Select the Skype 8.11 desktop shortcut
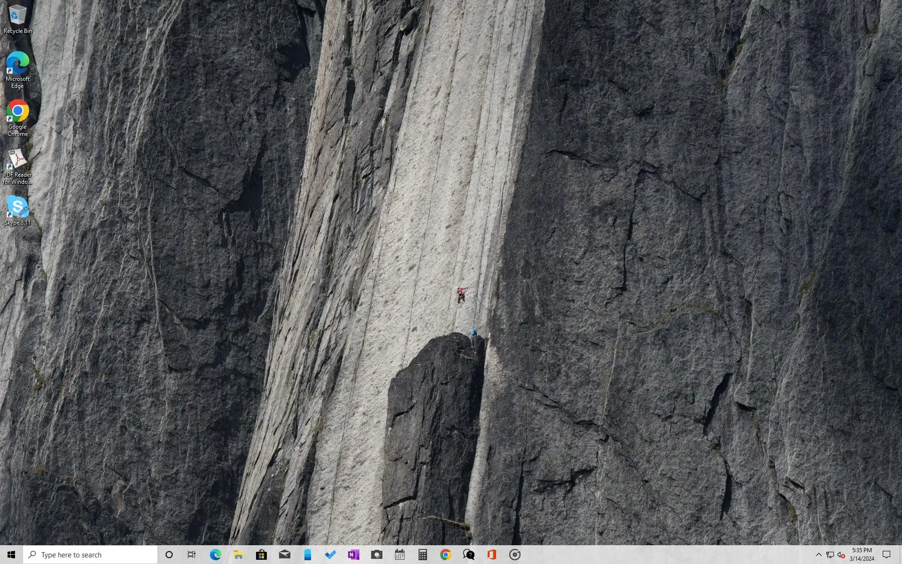This screenshot has width=902, height=564. pos(17,211)
